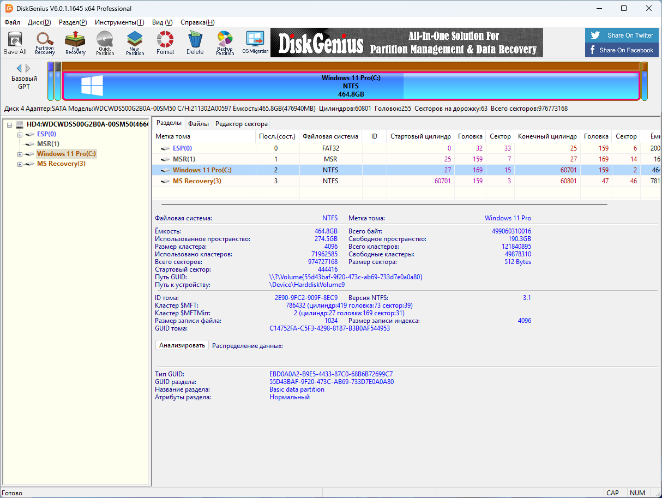
Task: Click the Save All toolbar icon
Action: 15,43
